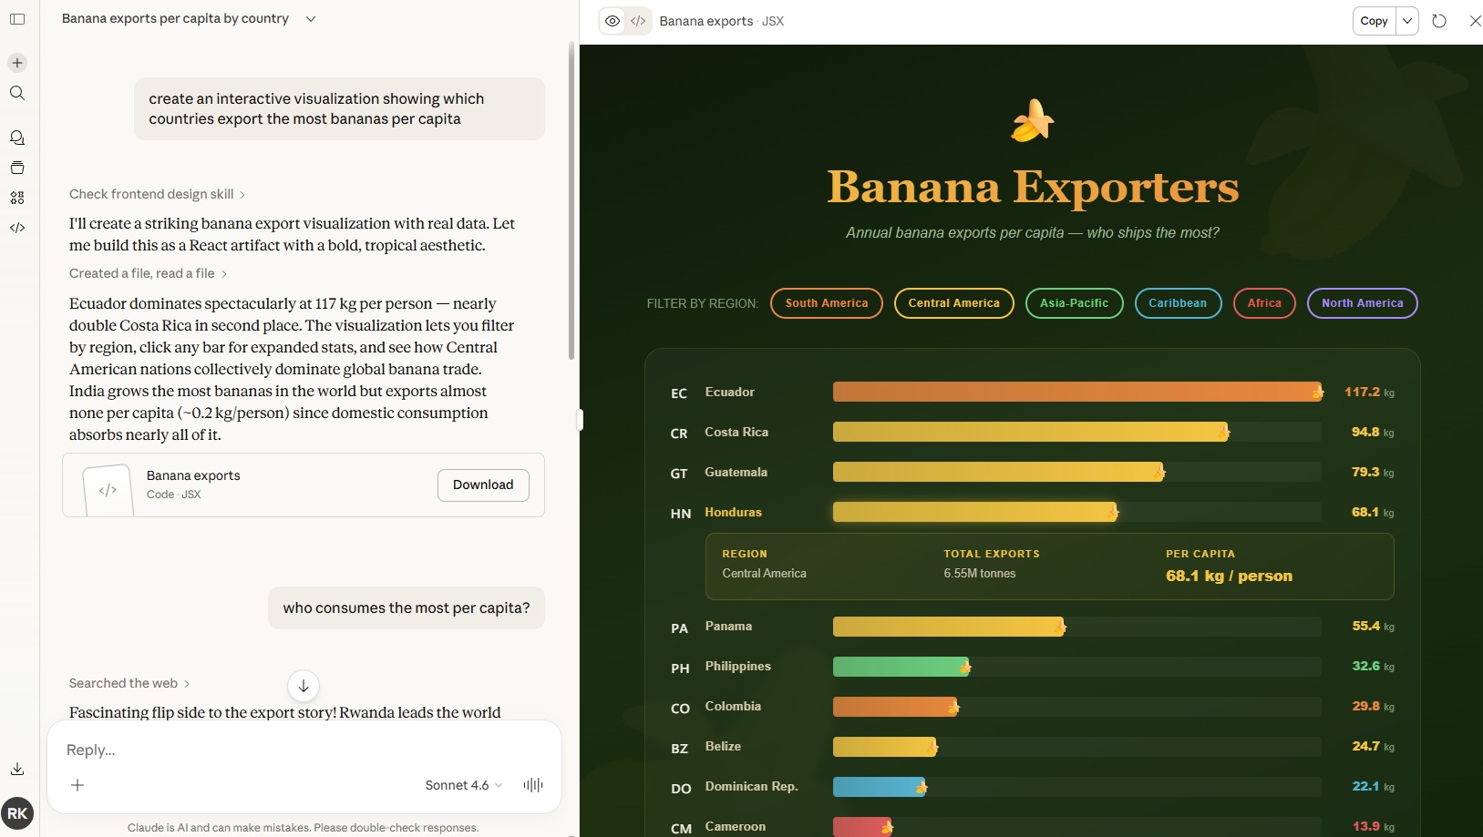This screenshot has height=837, width=1483.
Task: Open the chats list icon
Action: (x=16, y=137)
